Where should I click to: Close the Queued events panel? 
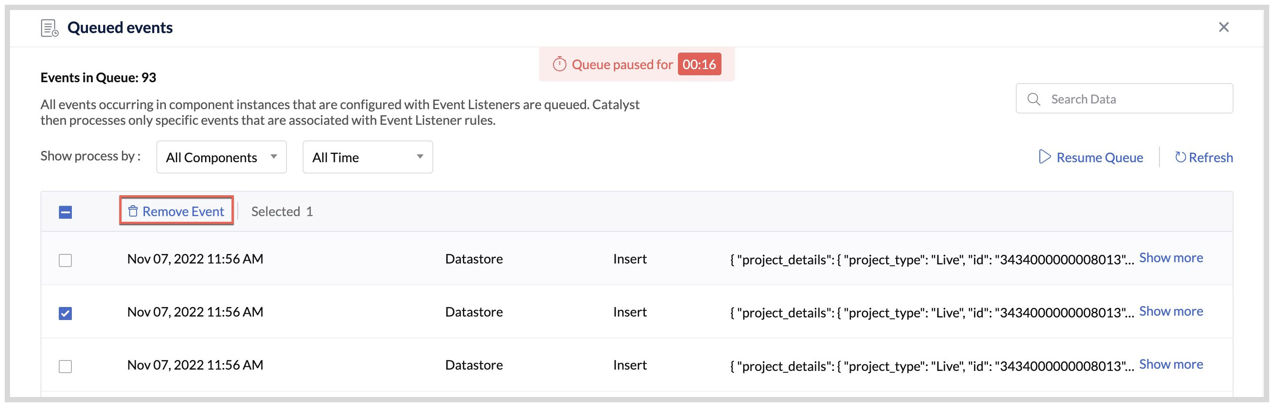pos(1223,27)
